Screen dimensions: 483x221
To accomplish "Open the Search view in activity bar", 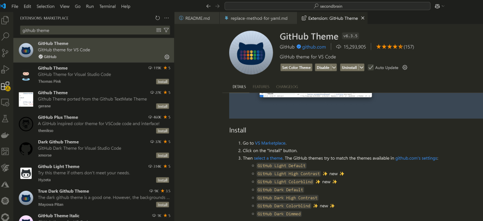I will 5,37.
